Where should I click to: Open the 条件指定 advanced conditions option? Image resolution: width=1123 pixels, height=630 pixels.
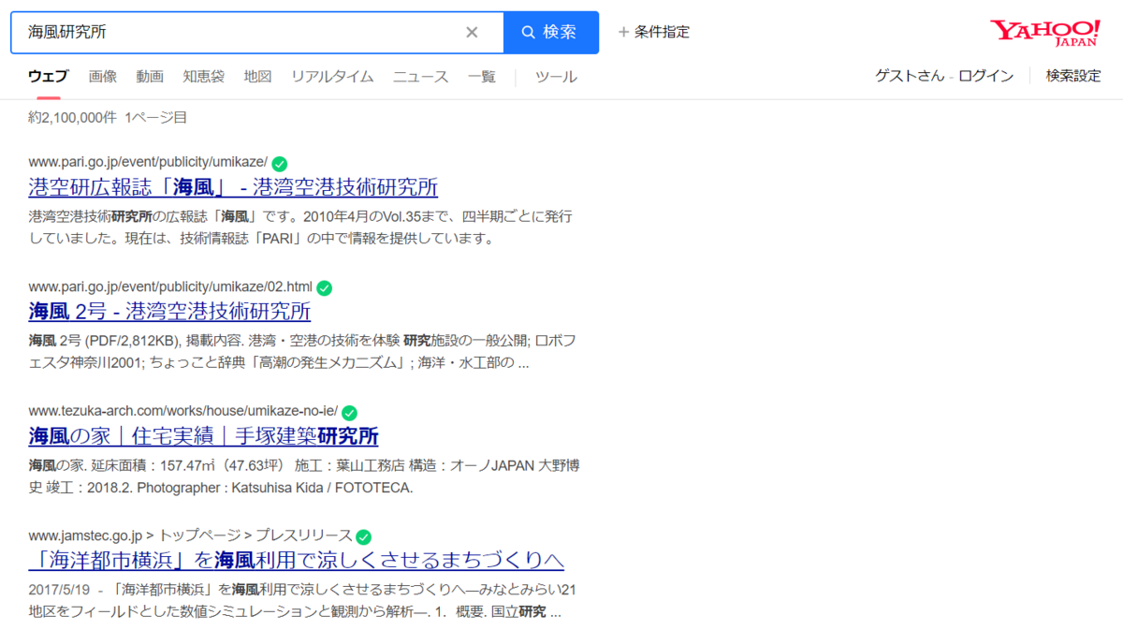point(654,32)
